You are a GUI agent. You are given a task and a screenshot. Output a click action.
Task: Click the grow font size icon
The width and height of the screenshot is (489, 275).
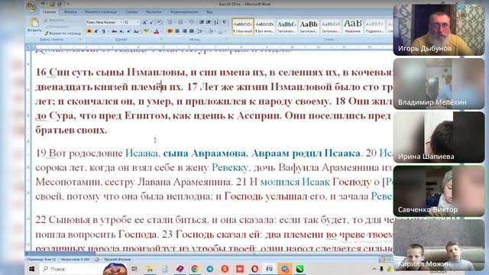point(144,22)
